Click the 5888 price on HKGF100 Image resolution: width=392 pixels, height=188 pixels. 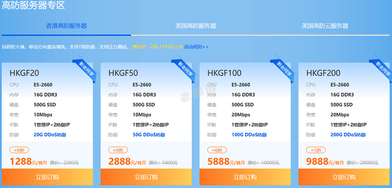(219, 162)
